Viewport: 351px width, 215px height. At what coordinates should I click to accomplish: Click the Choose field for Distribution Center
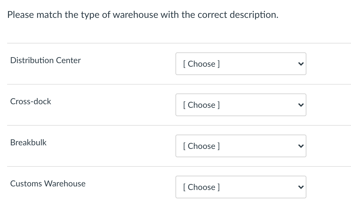(x=201, y=64)
